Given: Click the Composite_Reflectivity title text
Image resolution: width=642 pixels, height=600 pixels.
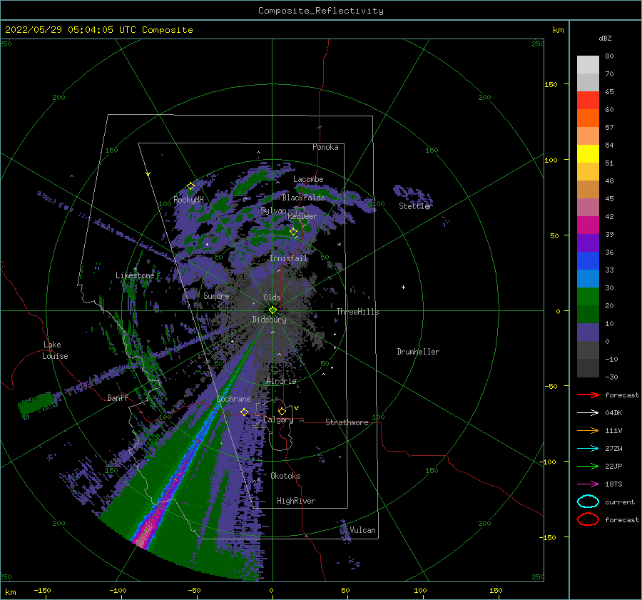Looking at the screenshot, I should point(321,11).
